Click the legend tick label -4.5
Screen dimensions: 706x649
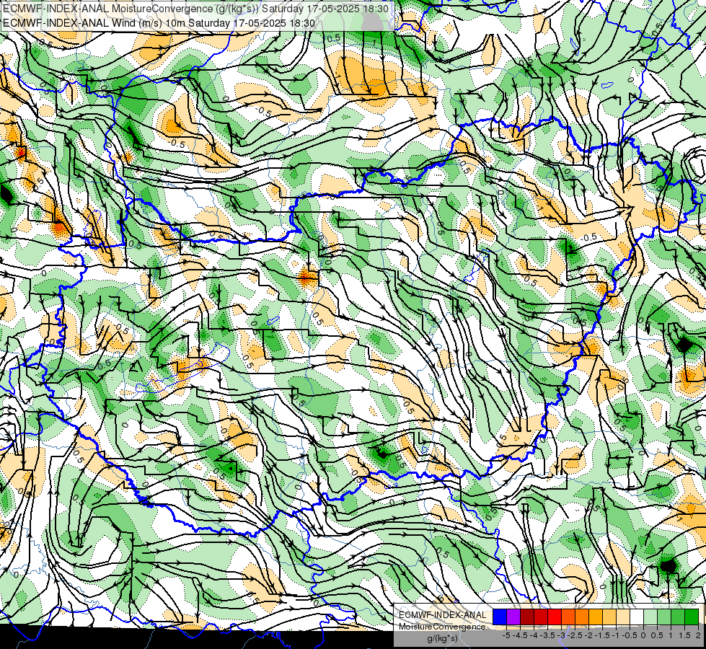coord(520,635)
